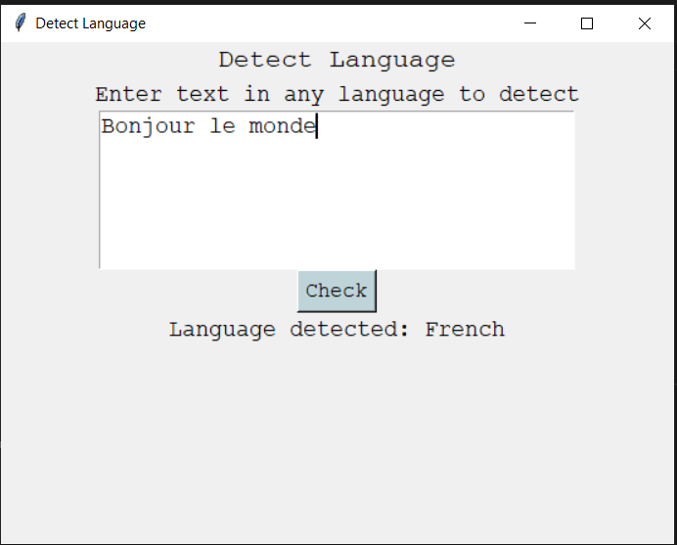The width and height of the screenshot is (677, 545).
Task: Focus the text box containing 'Bonjour le monde'
Action: pos(337,190)
